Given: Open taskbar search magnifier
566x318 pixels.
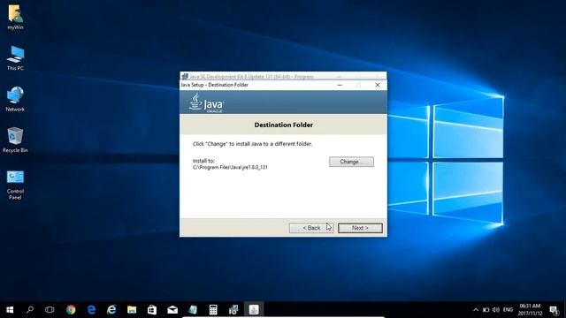Looking at the screenshot, I should (x=30, y=310).
